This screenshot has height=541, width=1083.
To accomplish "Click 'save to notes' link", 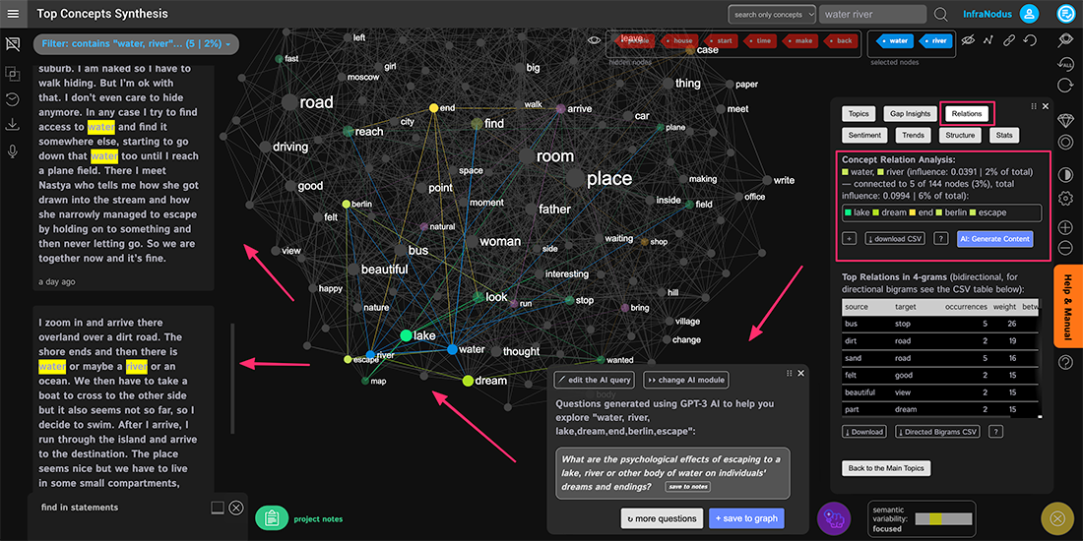I will 687,487.
